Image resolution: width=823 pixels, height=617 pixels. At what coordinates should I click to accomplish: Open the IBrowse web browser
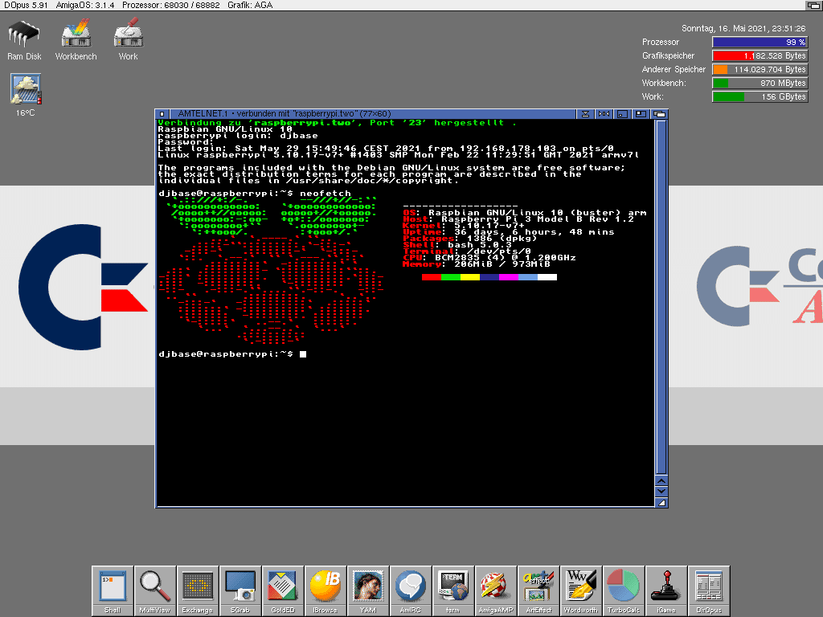click(x=326, y=590)
